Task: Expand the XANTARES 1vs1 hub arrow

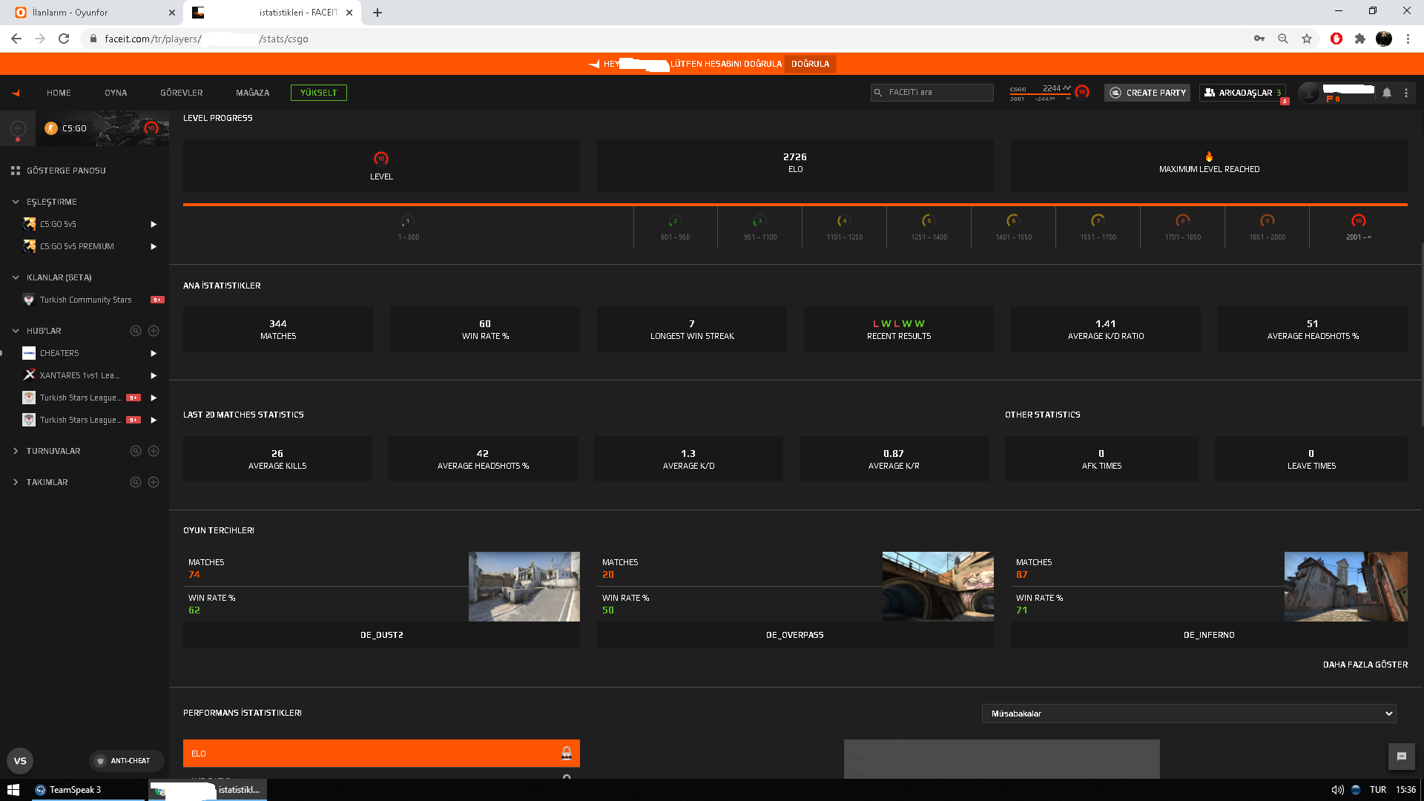Action: 154,375
